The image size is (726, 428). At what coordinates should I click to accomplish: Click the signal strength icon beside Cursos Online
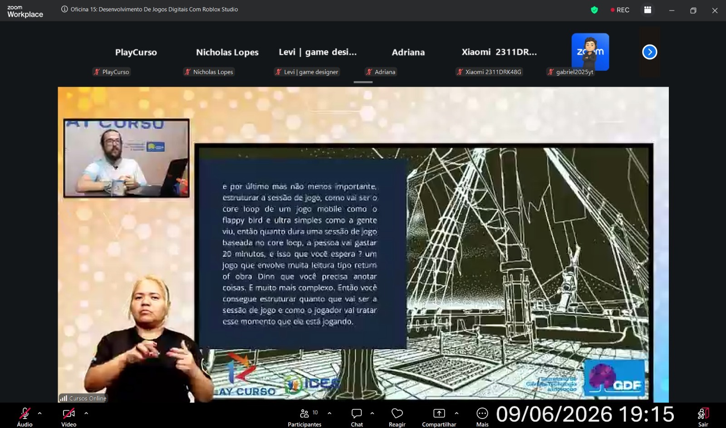coord(64,398)
